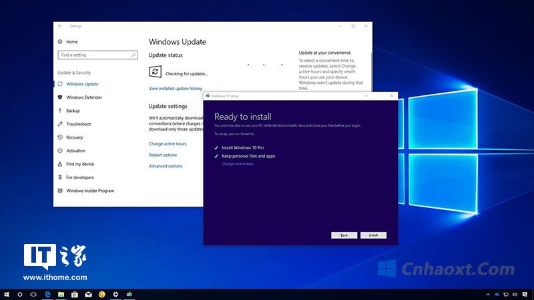Click the back arrow in Settings window
Screen dimensions: 534x300
(60, 26)
